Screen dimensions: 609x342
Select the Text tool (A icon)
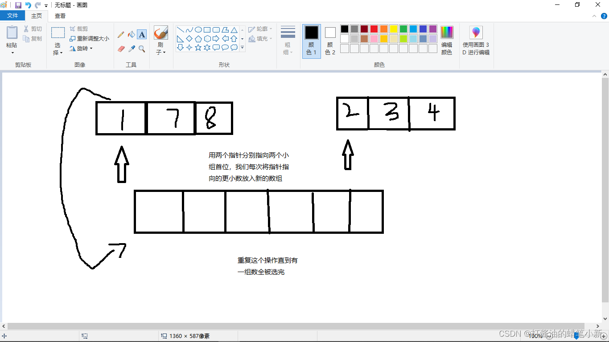(x=142, y=34)
